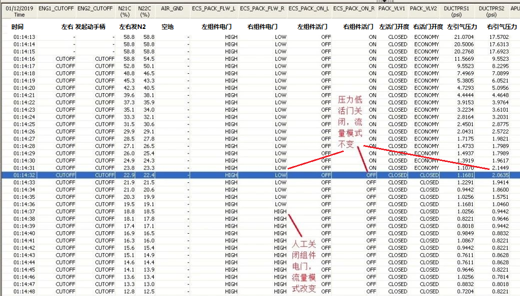This screenshot has width=520, height=296.
Task: Select PACK_VLV1 CLOSED cell in row 01:14:19
Action: 398,81
